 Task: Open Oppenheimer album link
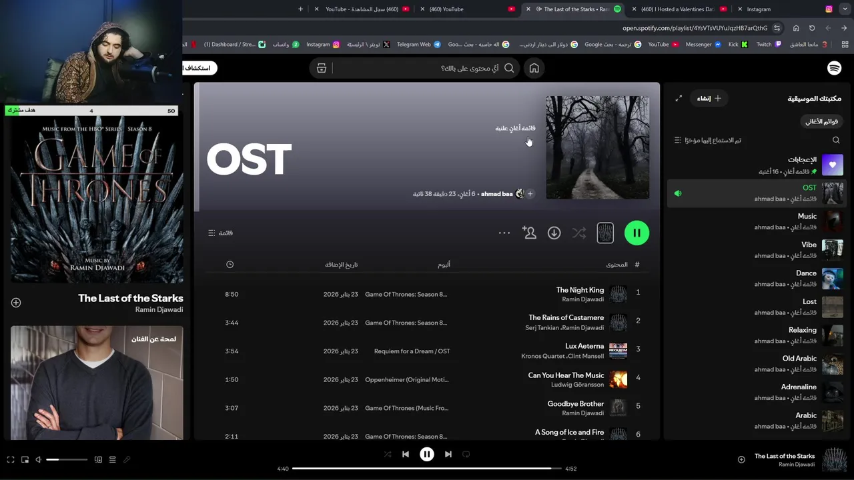pos(407,379)
